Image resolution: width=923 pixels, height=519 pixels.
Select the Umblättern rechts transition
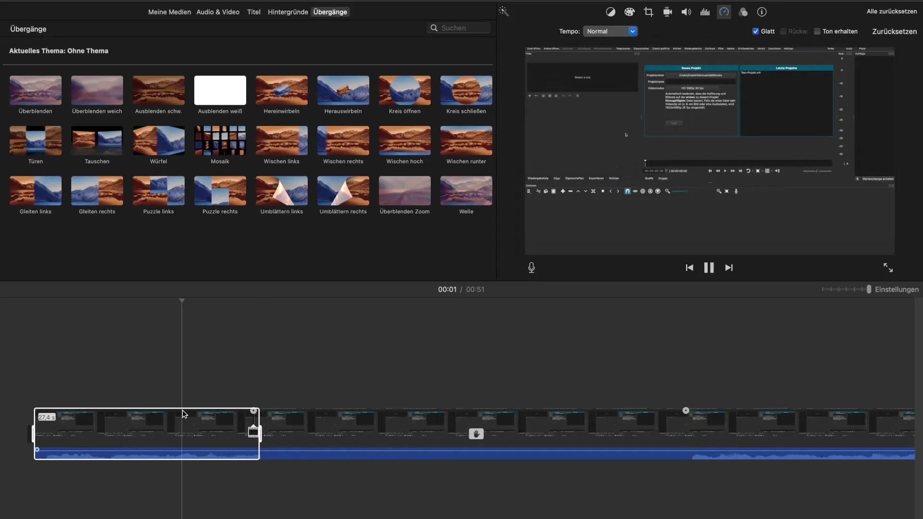[x=343, y=191]
